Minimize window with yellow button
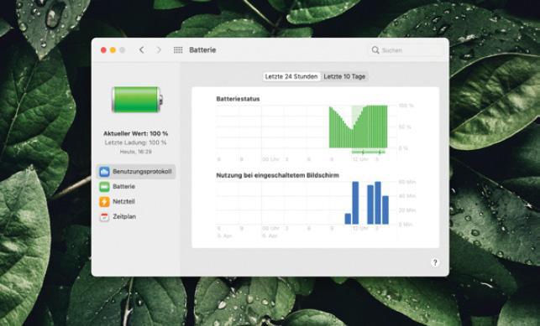 pyautogui.click(x=113, y=50)
